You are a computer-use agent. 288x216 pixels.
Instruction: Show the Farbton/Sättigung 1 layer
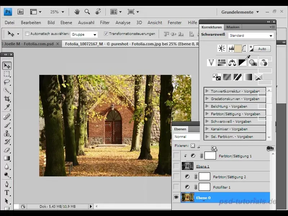(176, 156)
